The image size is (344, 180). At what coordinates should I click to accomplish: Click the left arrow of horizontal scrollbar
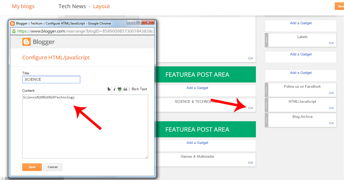2,179
